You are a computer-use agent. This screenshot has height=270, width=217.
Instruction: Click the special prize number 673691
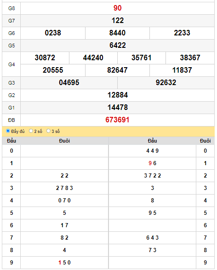point(117,120)
